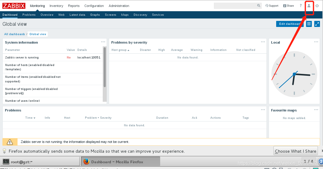Open the Configuration menu
The height and width of the screenshot is (169, 323).
pos(94,6)
